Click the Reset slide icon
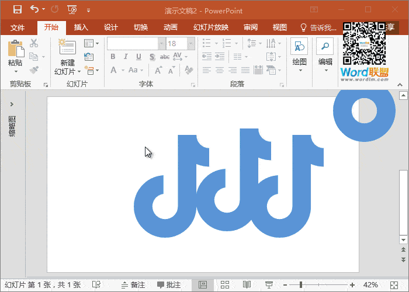The width and height of the screenshot is (409, 292). (89, 57)
